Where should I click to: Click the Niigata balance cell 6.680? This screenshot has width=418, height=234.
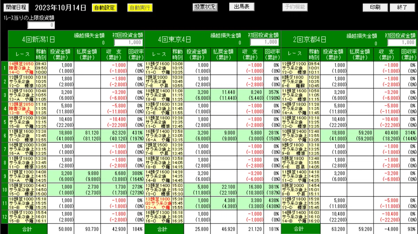[x=114, y=176]
